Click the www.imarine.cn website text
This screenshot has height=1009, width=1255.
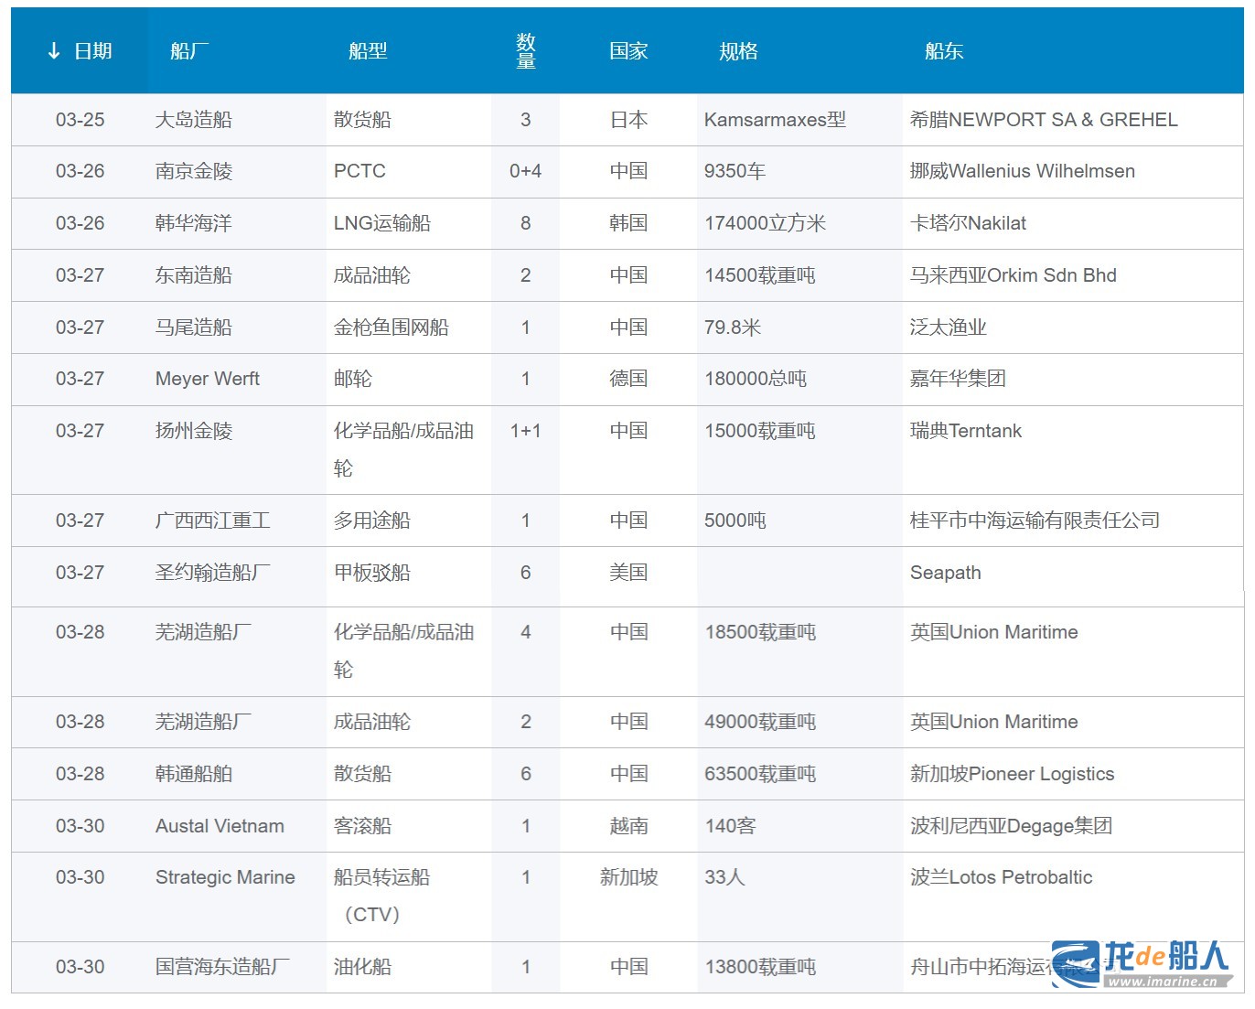pos(1163,982)
